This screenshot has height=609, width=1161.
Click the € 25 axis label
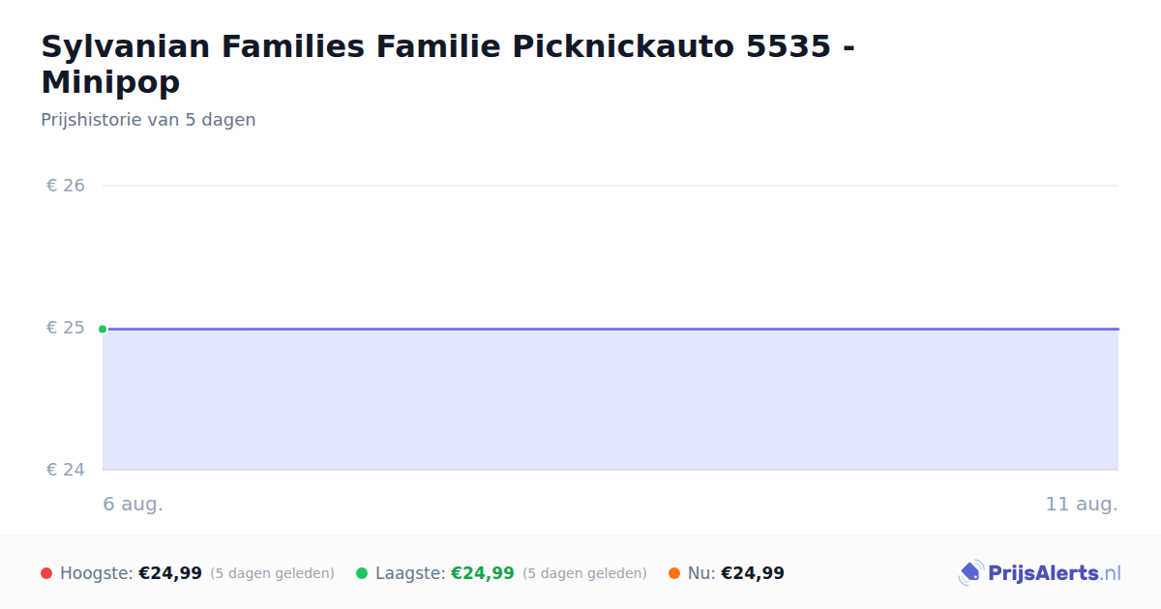(66, 328)
